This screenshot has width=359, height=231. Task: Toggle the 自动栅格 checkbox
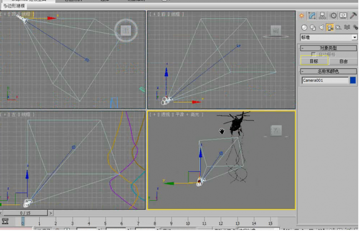313,54
